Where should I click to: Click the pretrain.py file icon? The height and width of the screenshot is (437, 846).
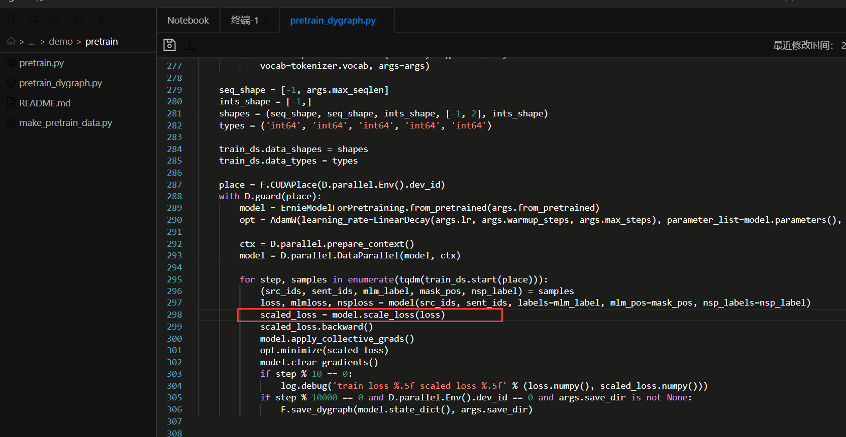11,63
